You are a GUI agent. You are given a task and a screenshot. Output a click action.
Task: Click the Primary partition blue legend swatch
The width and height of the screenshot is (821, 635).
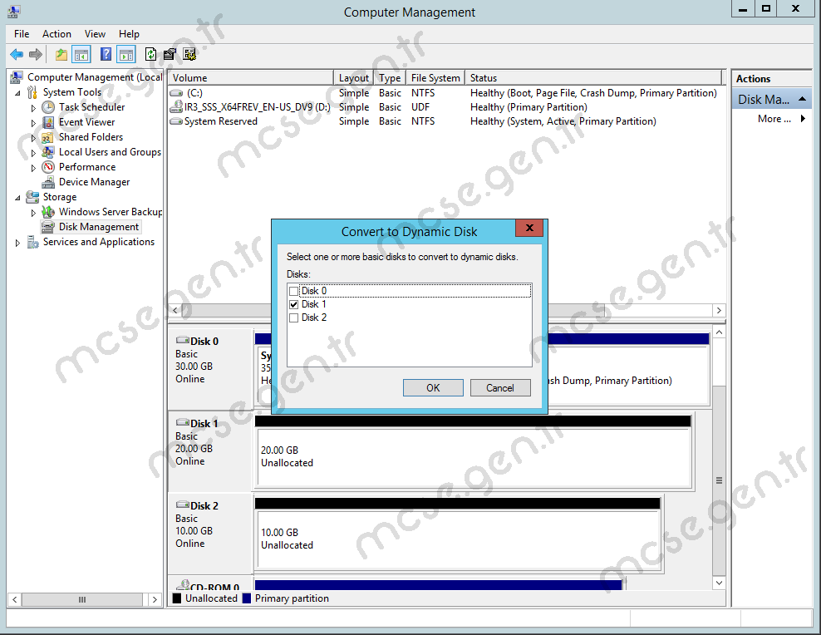tap(247, 598)
